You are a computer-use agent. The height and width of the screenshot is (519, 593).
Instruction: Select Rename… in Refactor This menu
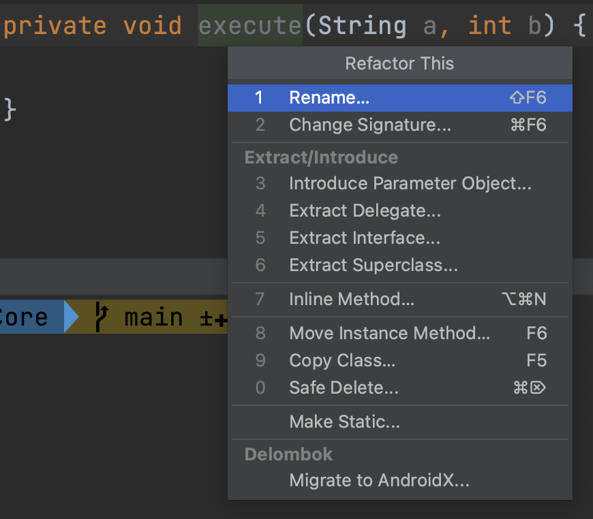tap(399, 98)
